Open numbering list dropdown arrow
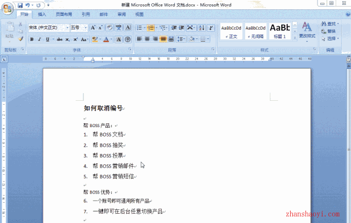Image resolution: width=351 pixels, height=223 pixels. pyautogui.click(x=156, y=28)
